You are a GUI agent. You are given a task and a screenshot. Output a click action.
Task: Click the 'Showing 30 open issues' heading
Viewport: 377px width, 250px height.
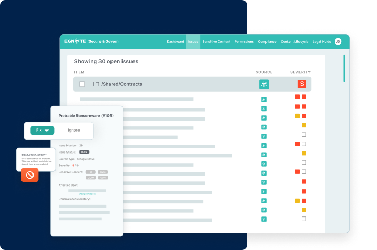pos(106,62)
